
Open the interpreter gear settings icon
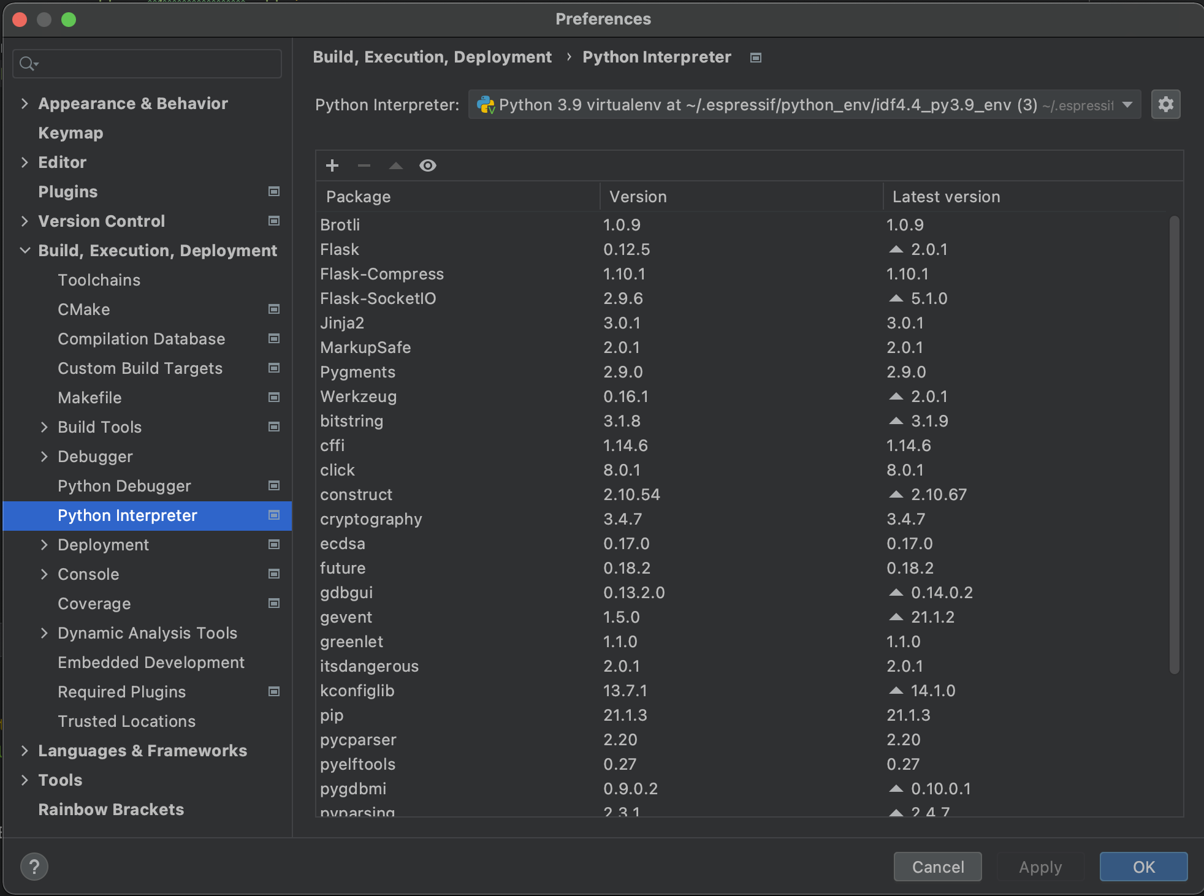pyautogui.click(x=1165, y=105)
